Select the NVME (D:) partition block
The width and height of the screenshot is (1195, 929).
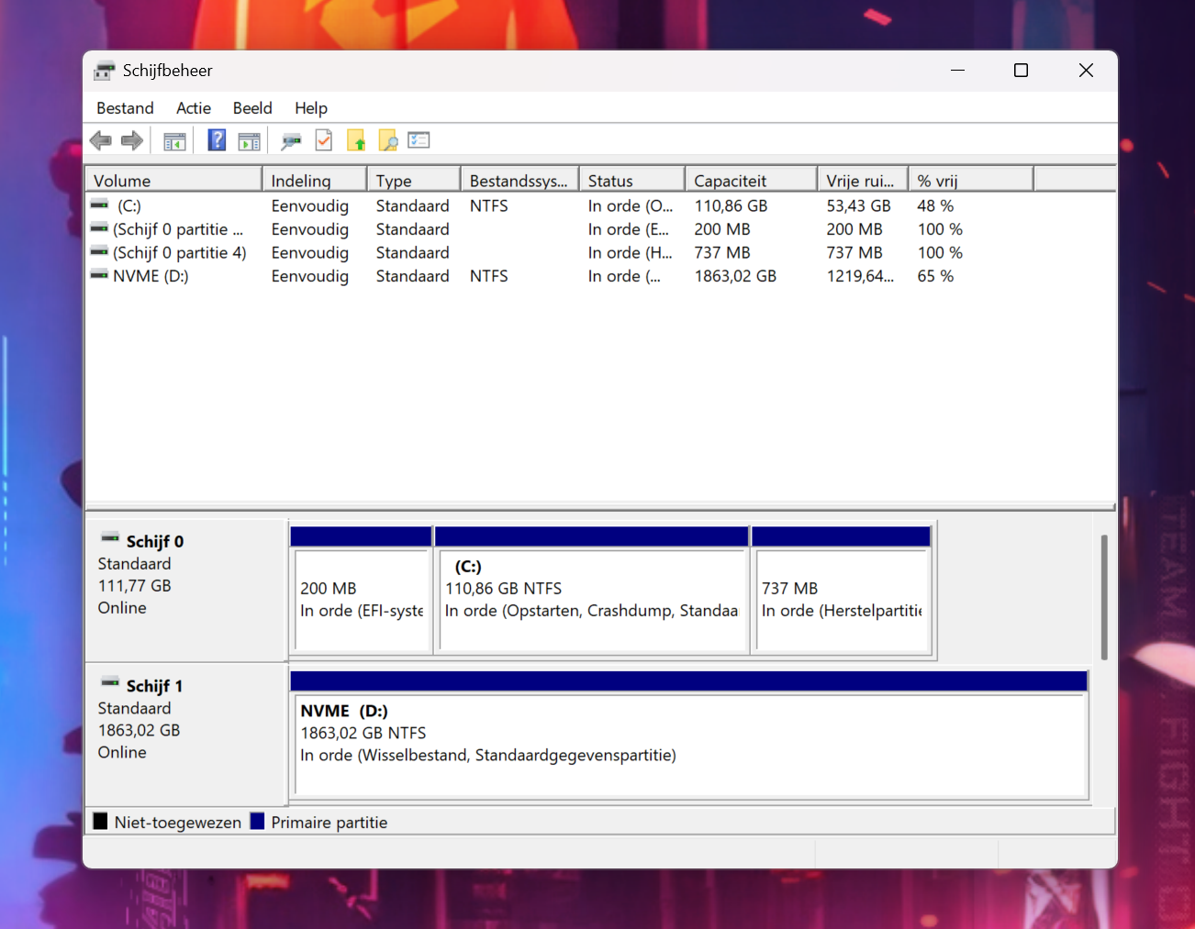(689, 735)
